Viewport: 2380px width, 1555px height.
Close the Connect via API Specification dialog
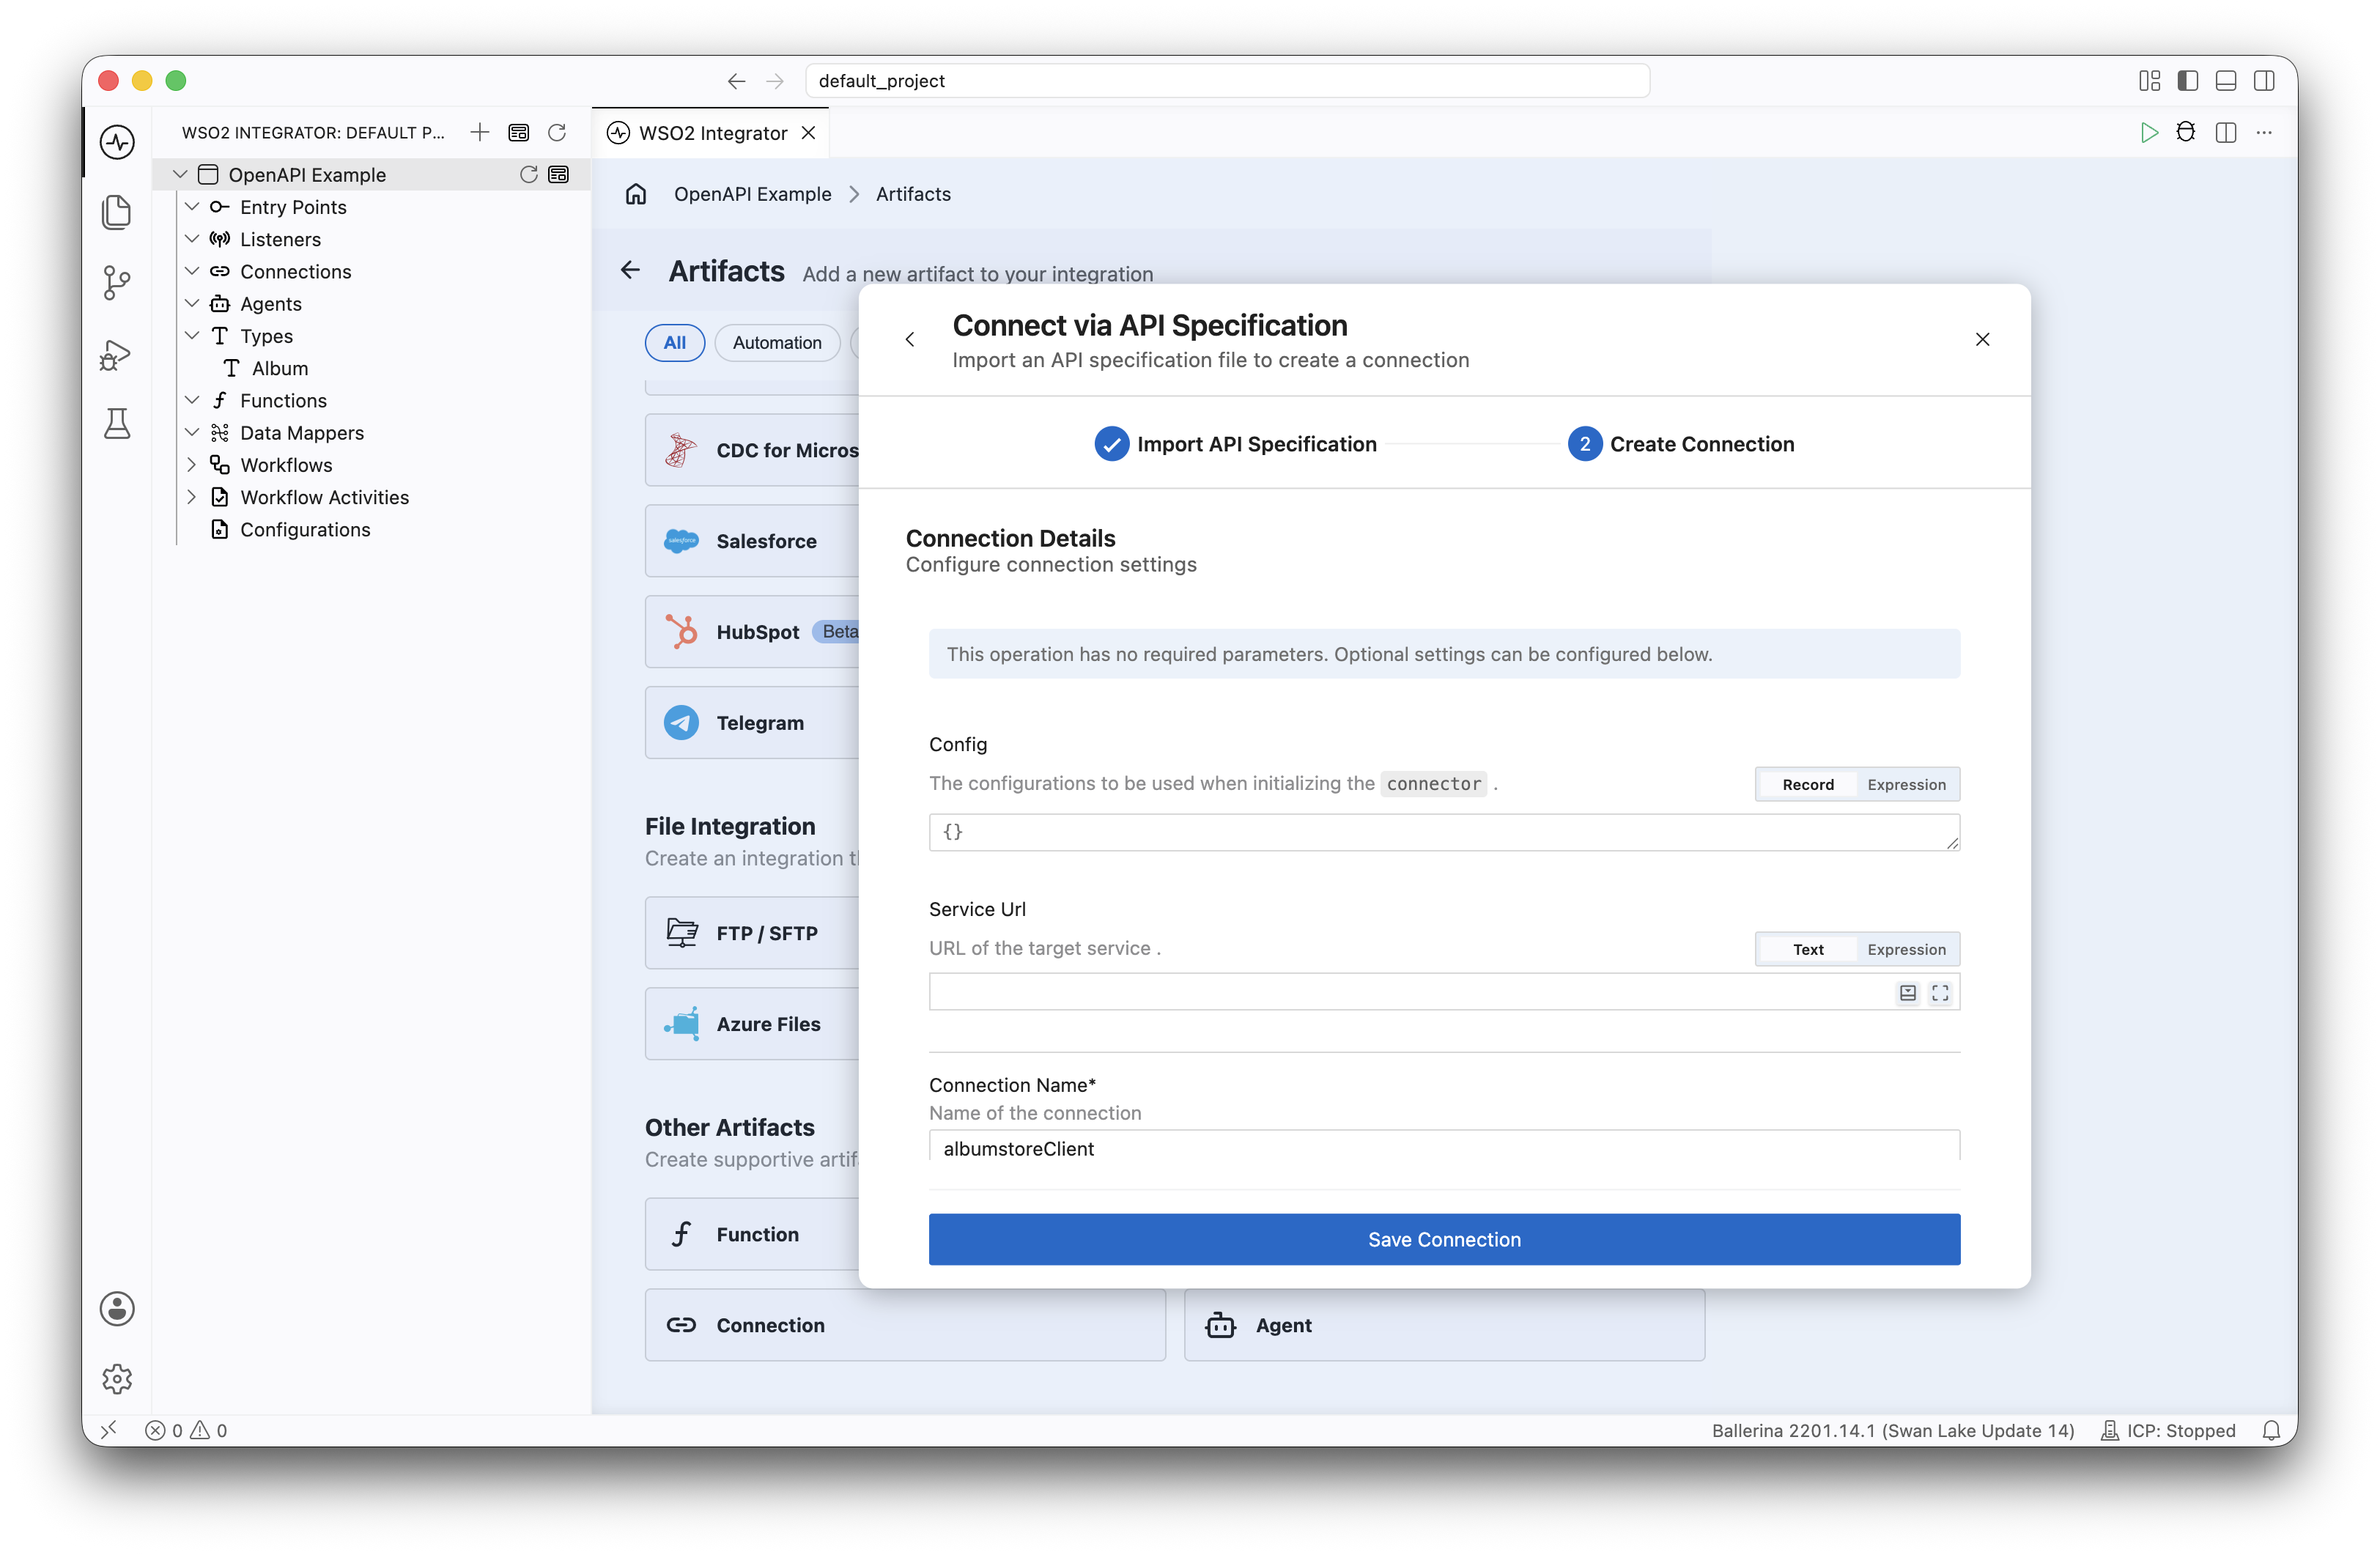(x=1982, y=340)
